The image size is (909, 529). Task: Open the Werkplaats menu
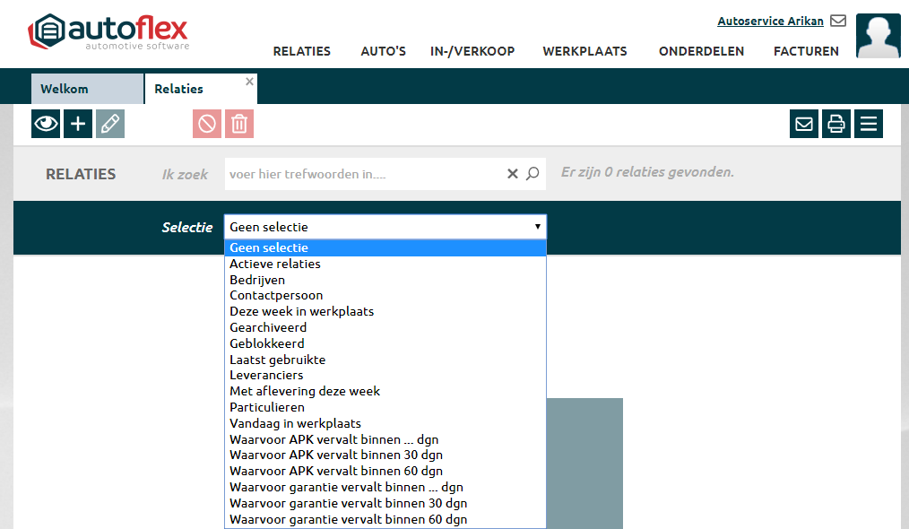coord(584,51)
